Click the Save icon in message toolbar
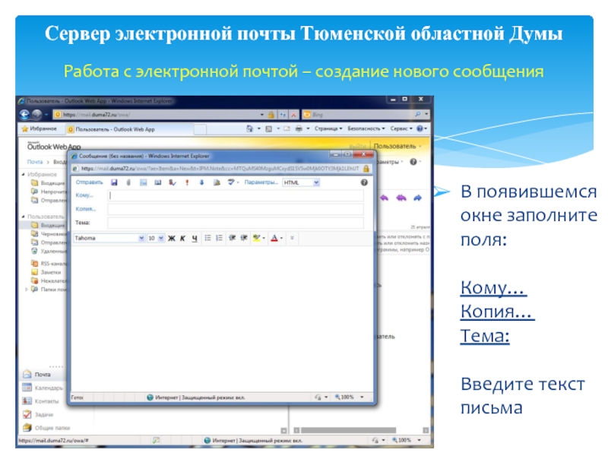Screen dimensions: 608x456 coord(114,182)
